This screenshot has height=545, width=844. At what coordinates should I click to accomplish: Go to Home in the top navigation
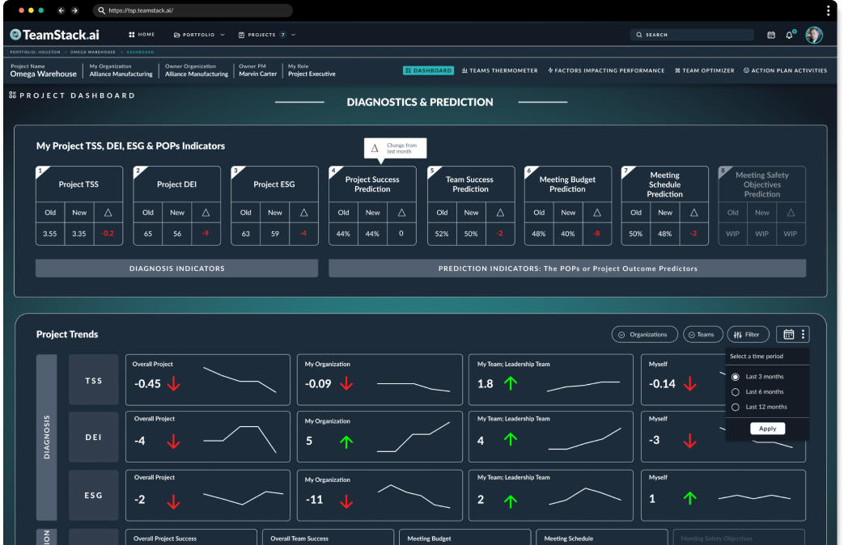(x=142, y=34)
